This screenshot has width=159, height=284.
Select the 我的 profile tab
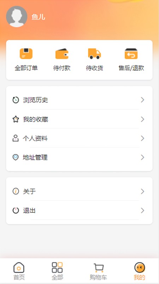tap(140, 271)
